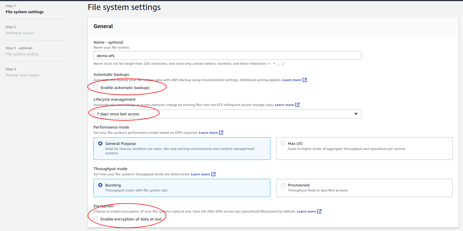This screenshot has width=463, height=231.
Task: Open the lifecycle management dropdown
Action: 227,114
